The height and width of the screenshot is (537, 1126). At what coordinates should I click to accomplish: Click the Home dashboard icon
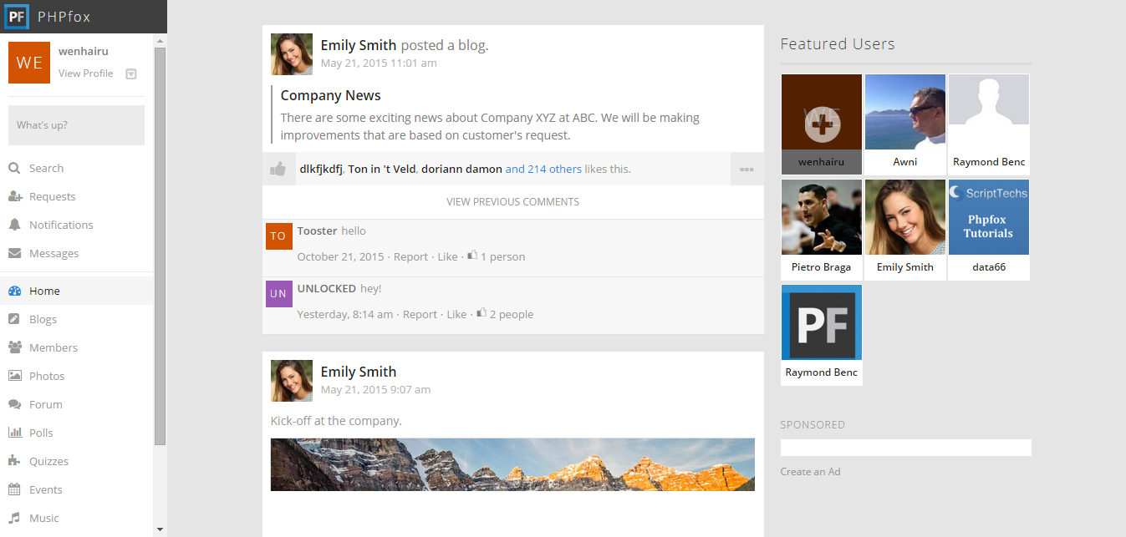point(14,291)
